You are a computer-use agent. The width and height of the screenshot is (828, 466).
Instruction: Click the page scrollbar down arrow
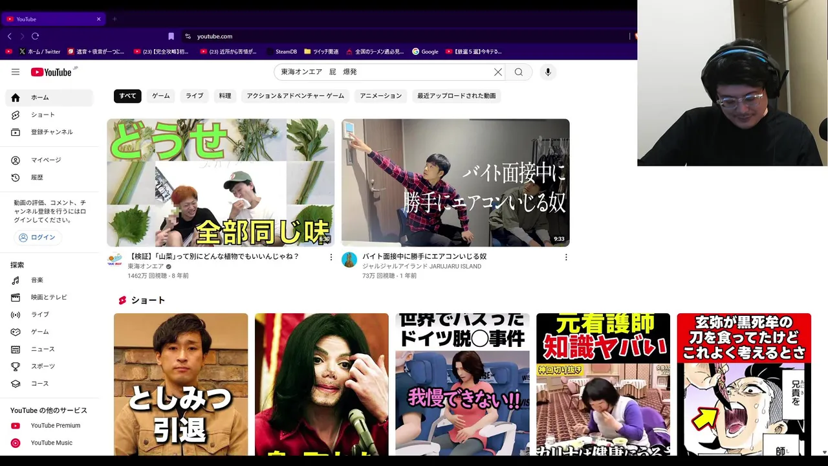coord(823,452)
